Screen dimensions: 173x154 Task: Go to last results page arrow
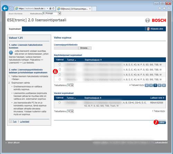point(164,85)
